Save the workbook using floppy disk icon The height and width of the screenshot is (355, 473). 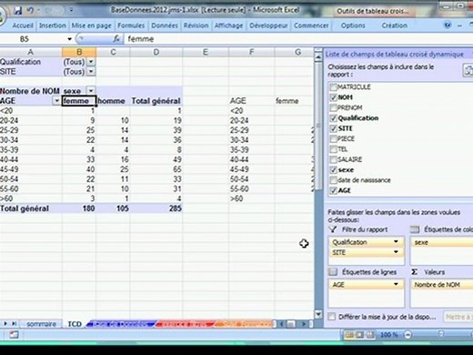[18, 11]
